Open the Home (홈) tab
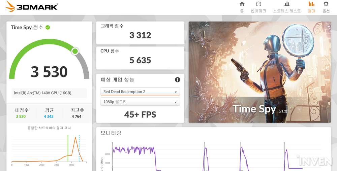This screenshot has height=171, width=337. [242, 7]
